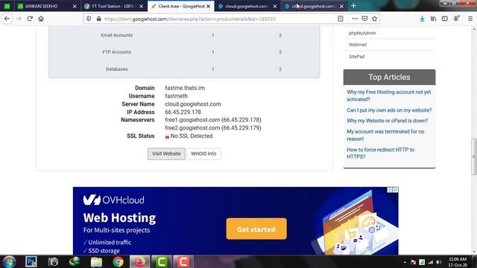Open Firefox account icon

(x=456, y=19)
